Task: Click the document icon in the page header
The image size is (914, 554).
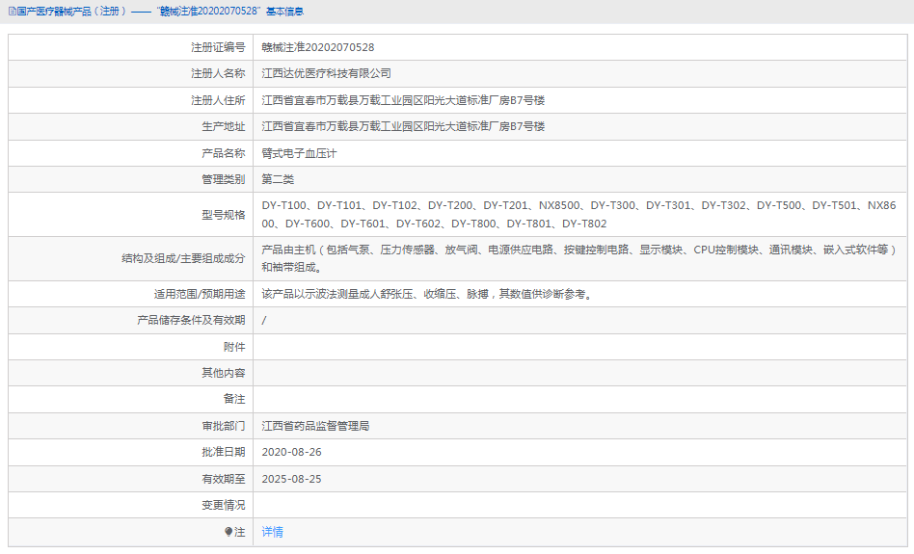Action: point(12,11)
